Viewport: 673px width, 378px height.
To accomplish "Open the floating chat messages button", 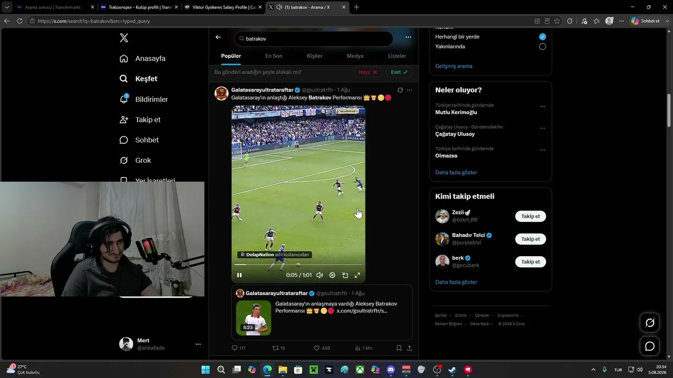I will pos(650,346).
